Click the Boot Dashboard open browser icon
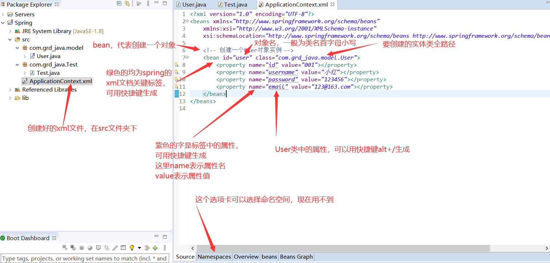Viewport: 550px width, 263px height. point(90,248)
